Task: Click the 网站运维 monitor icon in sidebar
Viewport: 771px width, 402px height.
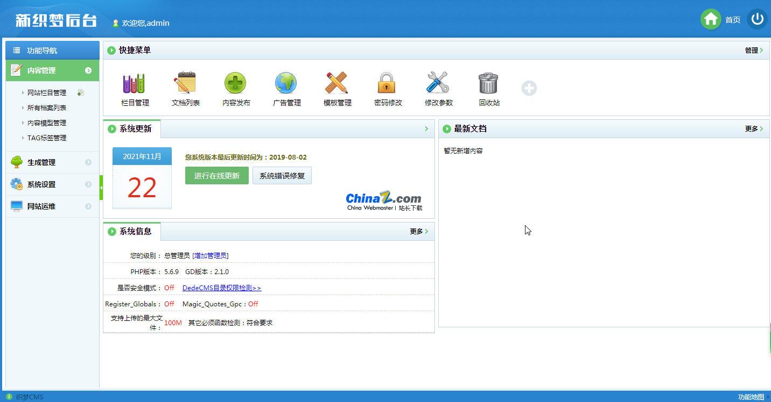Action: pos(17,206)
